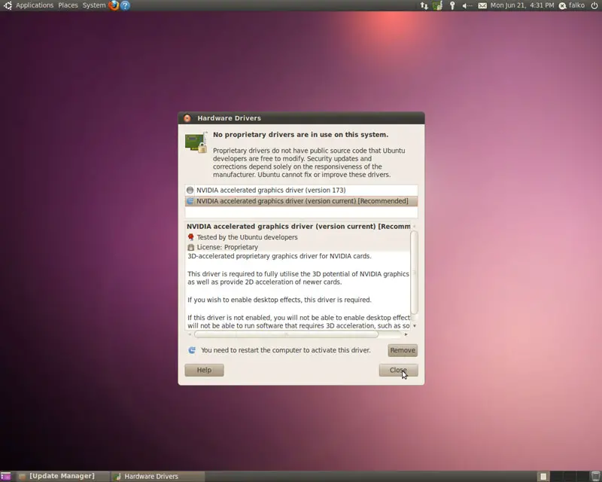The image size is (602, 482).
Task: Switch to Hardware Drivers taskbar entry
Action: click(x=158, y=476)
